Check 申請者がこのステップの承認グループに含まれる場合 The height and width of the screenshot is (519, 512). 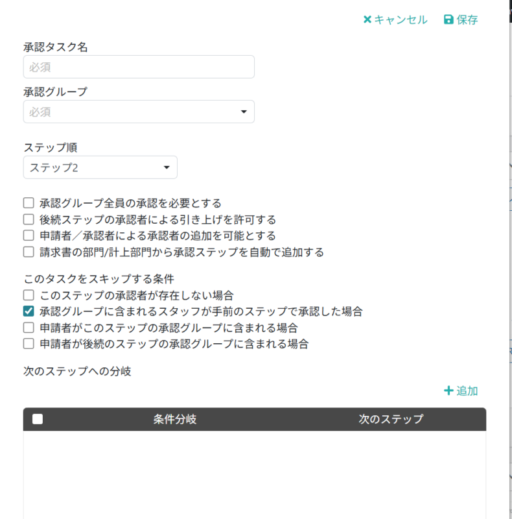tap(29, 328)
